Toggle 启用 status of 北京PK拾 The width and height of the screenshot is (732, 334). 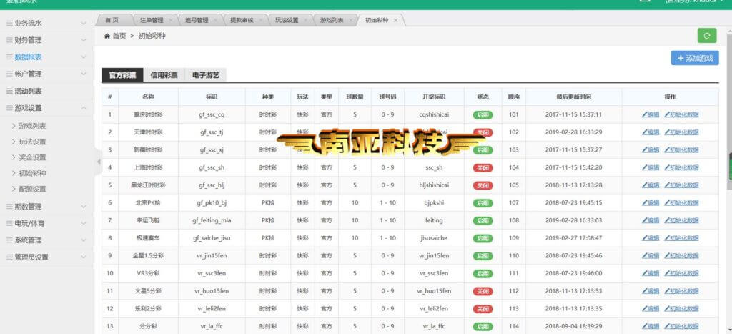(483, 203)
